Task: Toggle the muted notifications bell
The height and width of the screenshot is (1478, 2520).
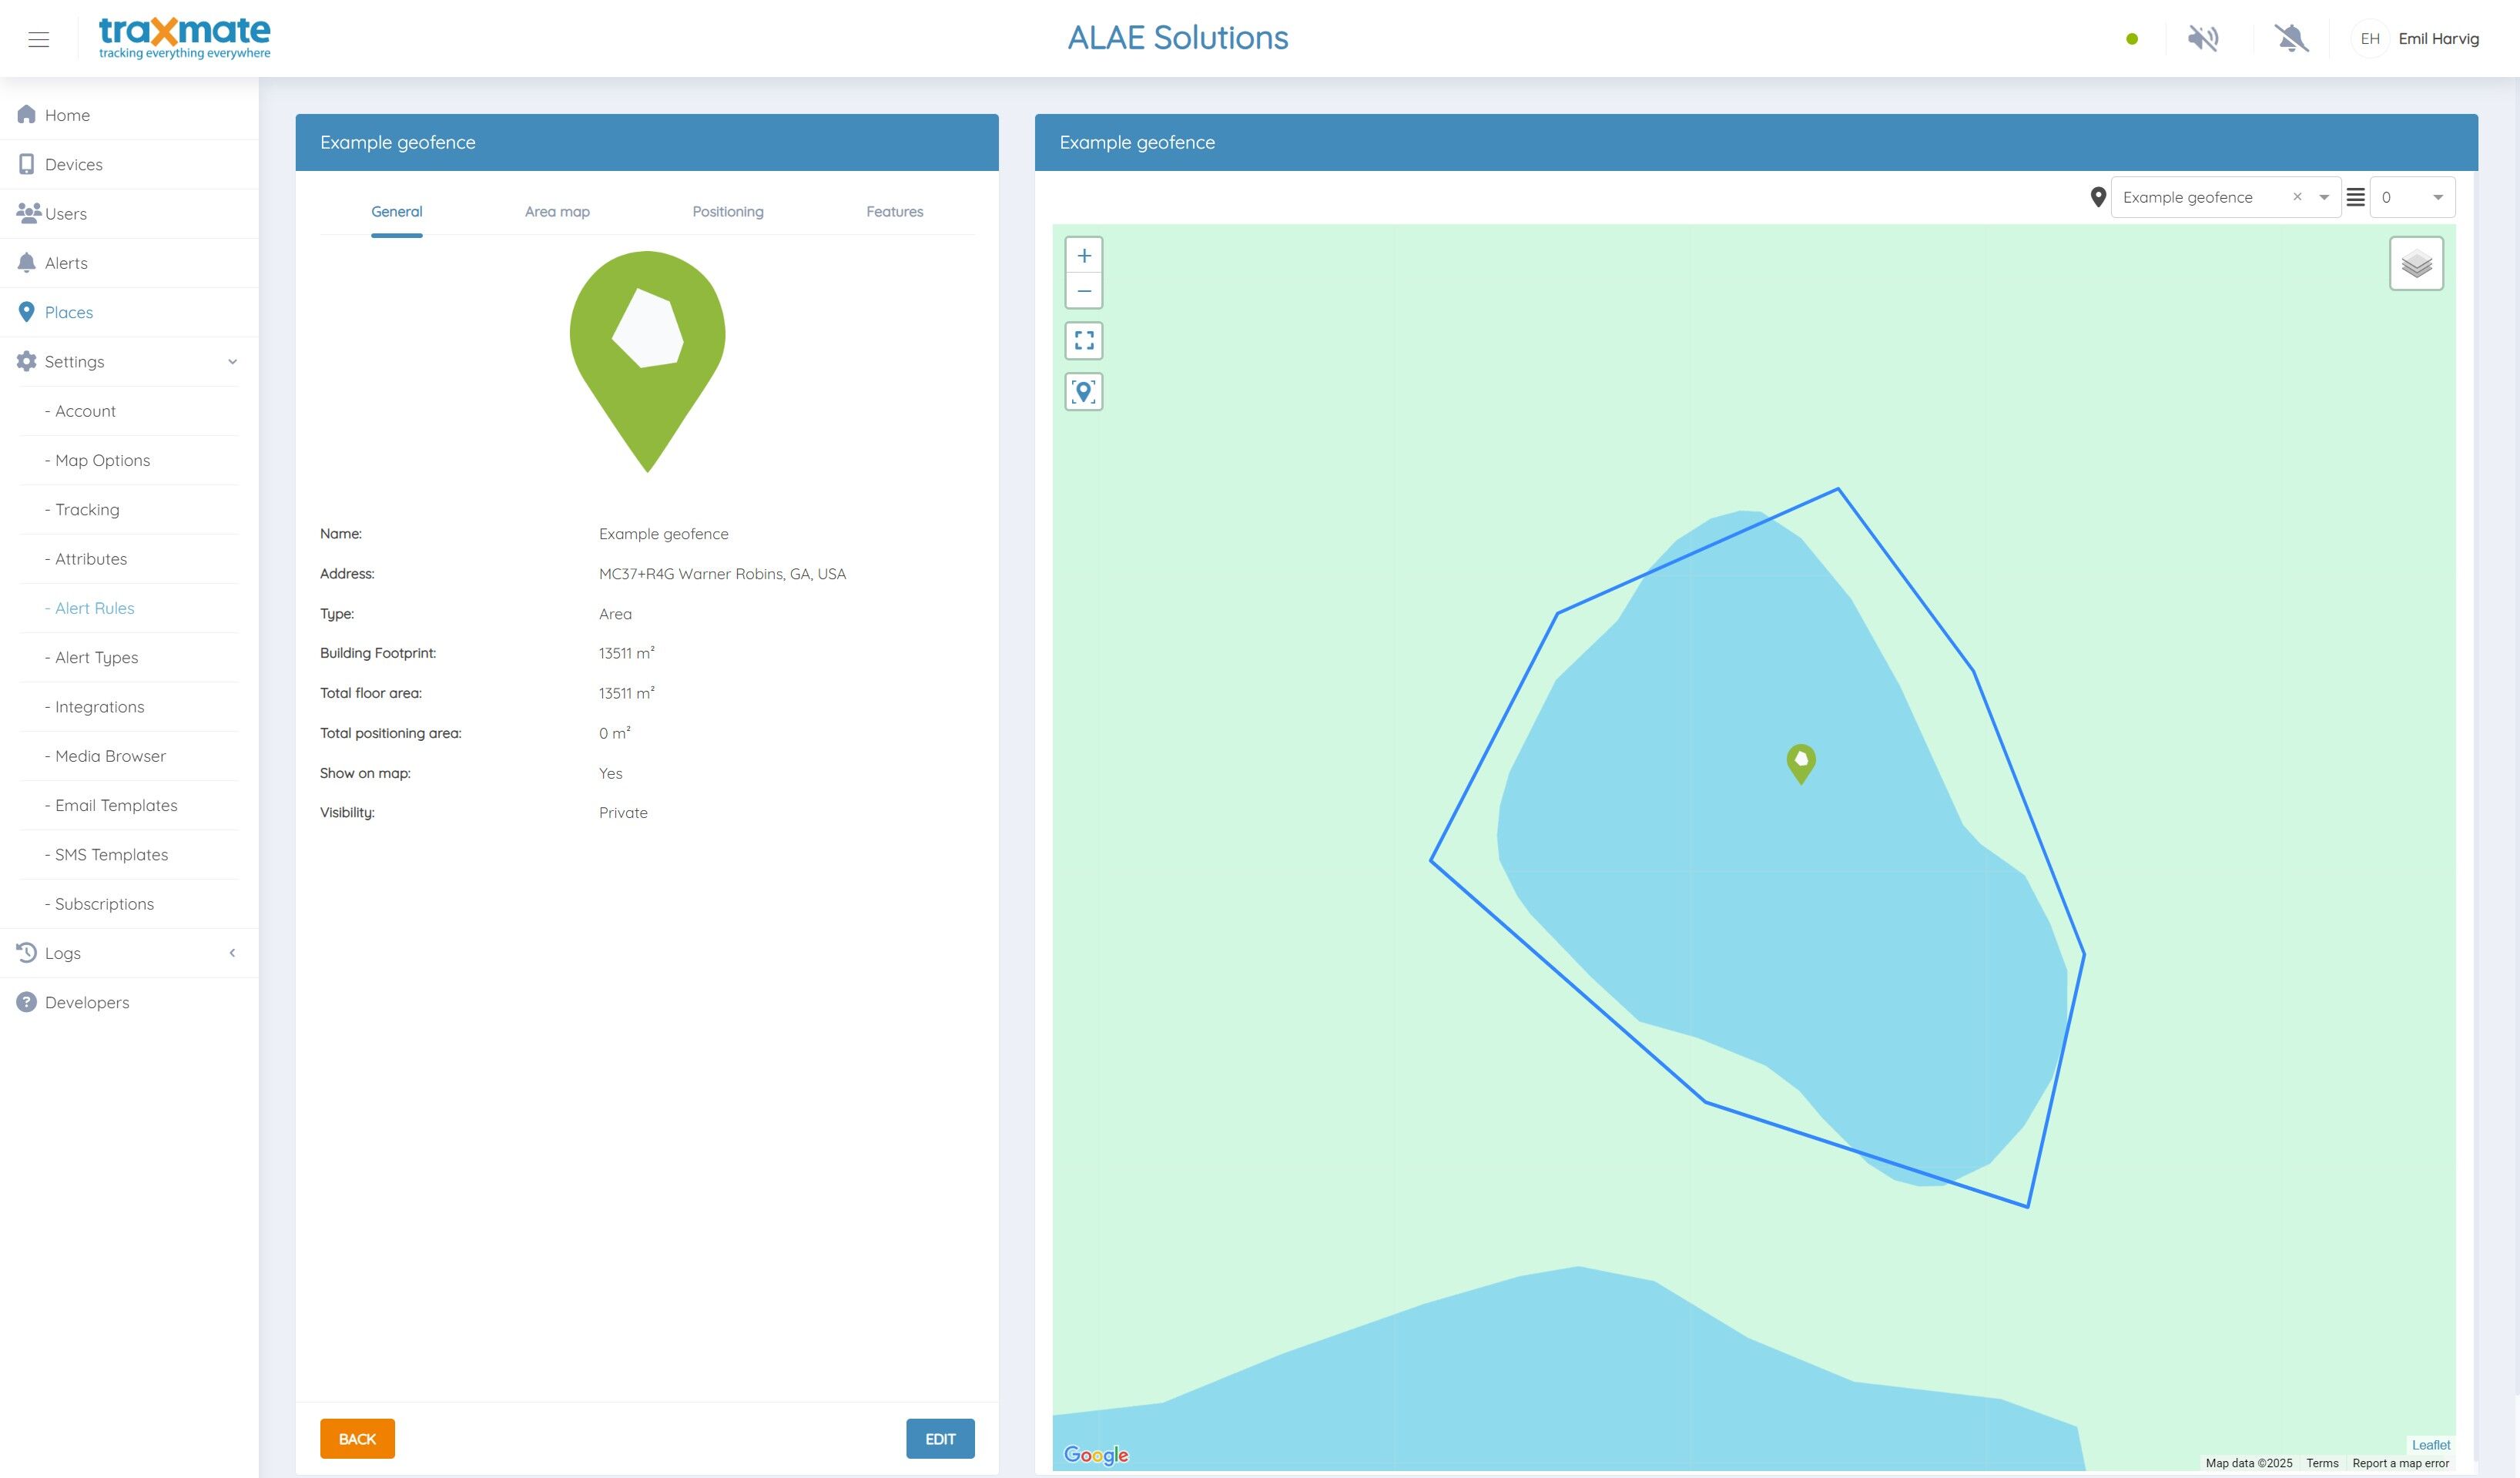Action: (2290, 39)
